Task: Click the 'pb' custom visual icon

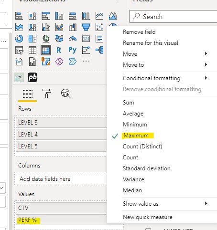Action: pyautogui.click(x=33, y=77)
